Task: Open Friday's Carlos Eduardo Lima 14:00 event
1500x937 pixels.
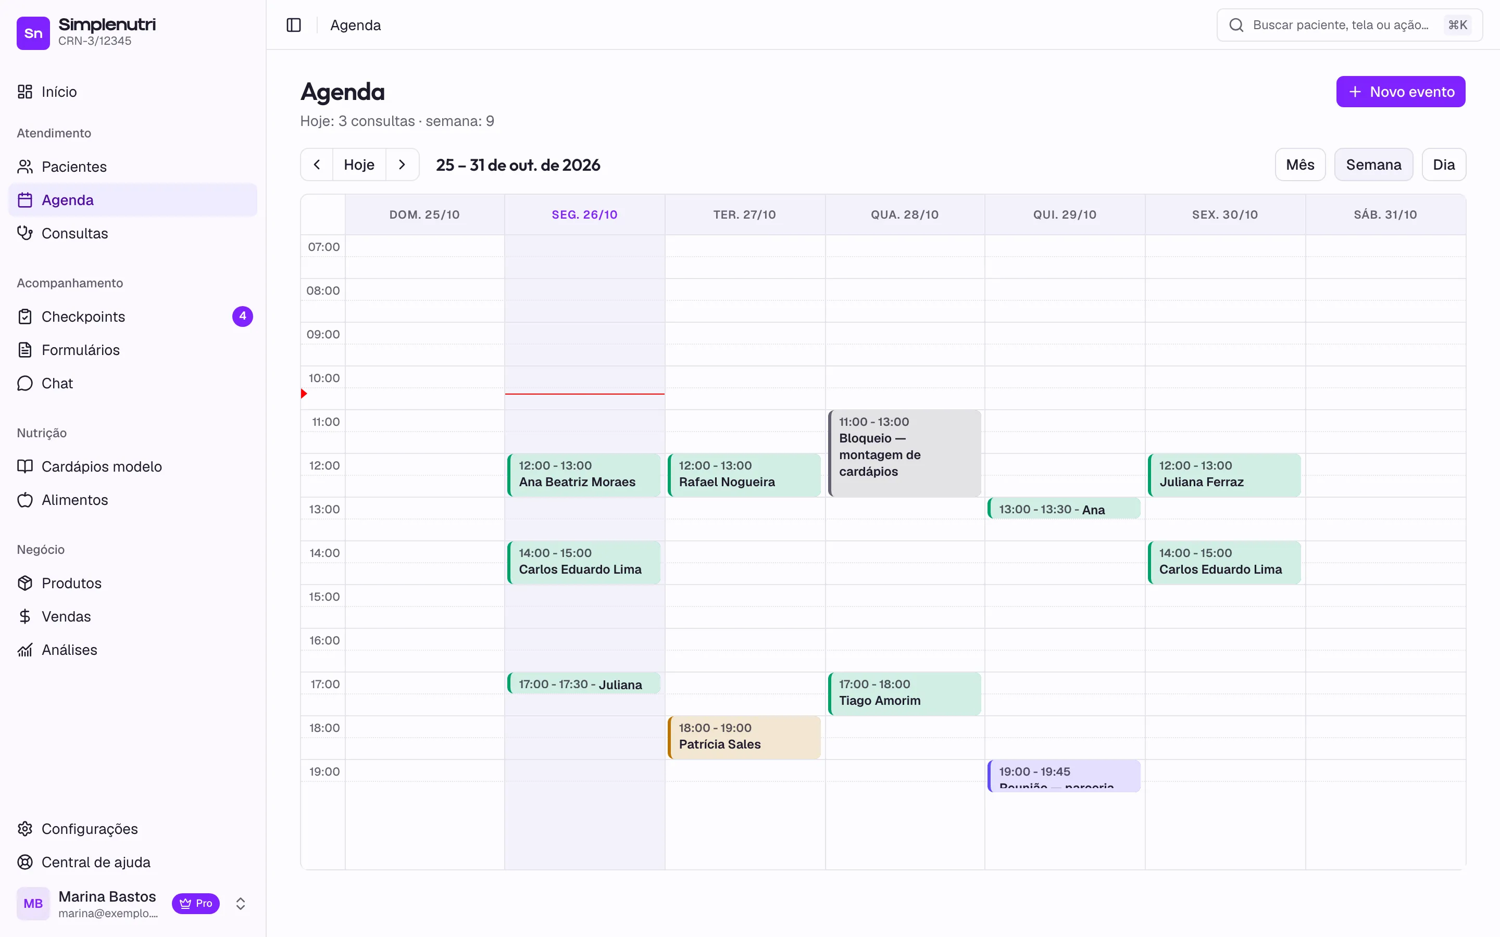Action: point(1224,562)
